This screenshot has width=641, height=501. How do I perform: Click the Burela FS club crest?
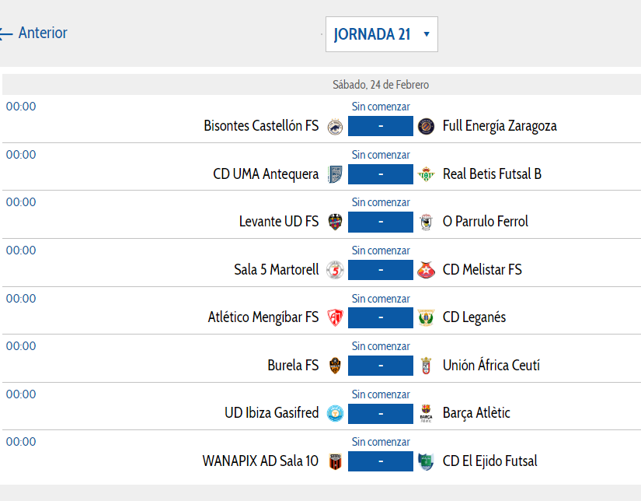point(335,366)
